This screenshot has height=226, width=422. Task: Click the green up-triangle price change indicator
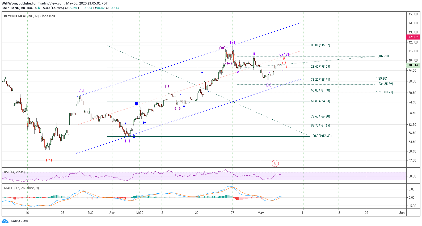point(39,8)
